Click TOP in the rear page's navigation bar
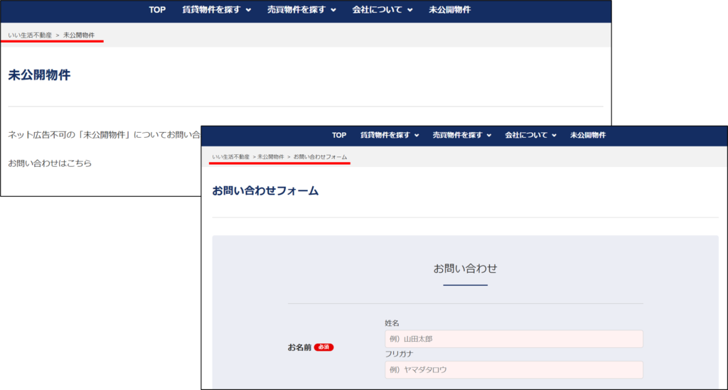This screenshot has height=390, width=728. 157,10
